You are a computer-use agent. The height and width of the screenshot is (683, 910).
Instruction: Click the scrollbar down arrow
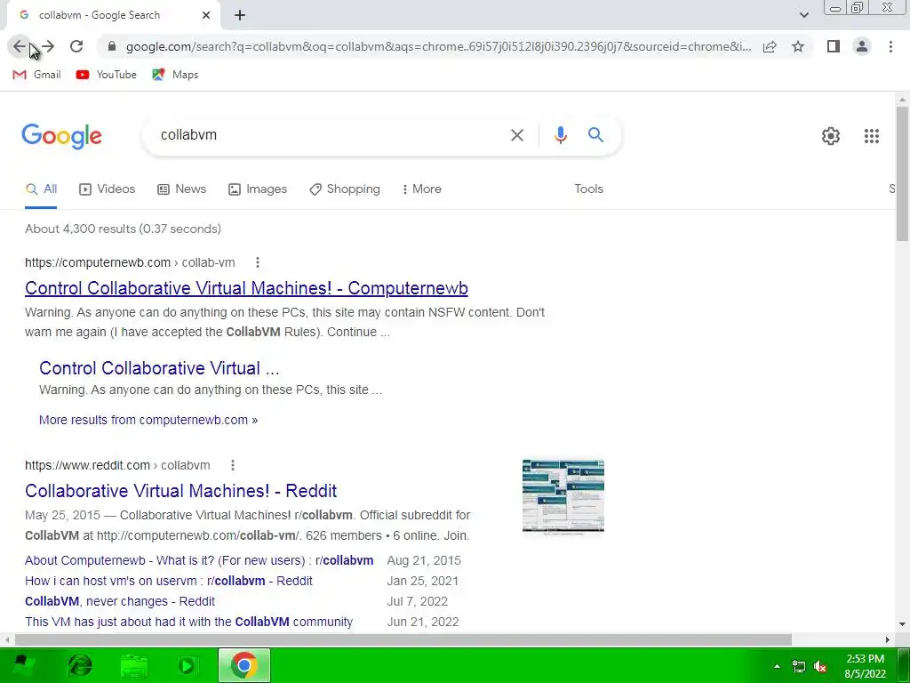click(x=902, y=624)
